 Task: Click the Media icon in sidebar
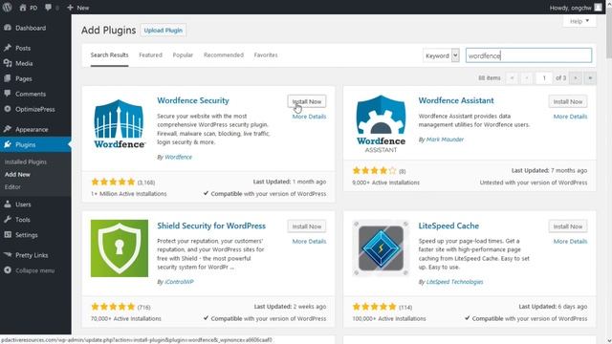(x=8, y=63)
